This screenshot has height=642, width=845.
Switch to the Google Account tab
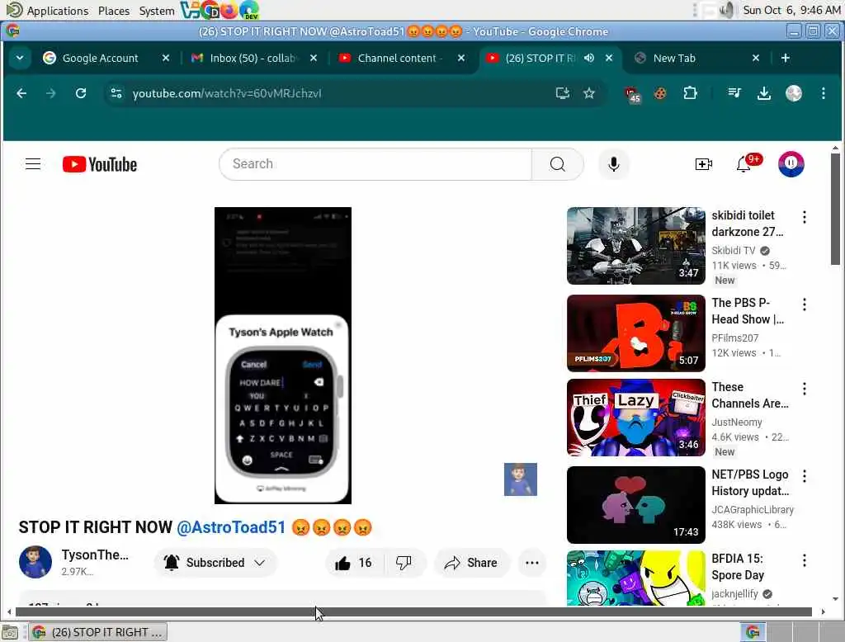pos(100,58)
